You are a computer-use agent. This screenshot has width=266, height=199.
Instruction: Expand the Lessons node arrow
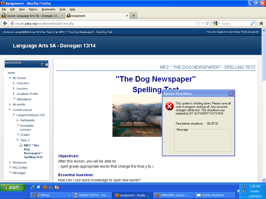[14, 88]
